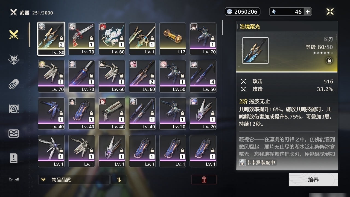Add more astrite with the plus button

coord(308,11)
